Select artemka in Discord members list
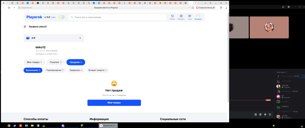Viewport: 305px width, 128px height. [290, 81]
